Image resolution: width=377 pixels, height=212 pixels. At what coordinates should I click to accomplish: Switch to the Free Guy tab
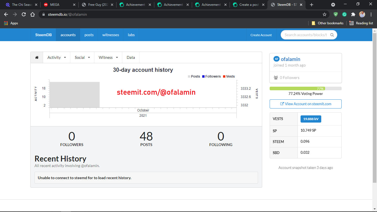tap(97, 5)
